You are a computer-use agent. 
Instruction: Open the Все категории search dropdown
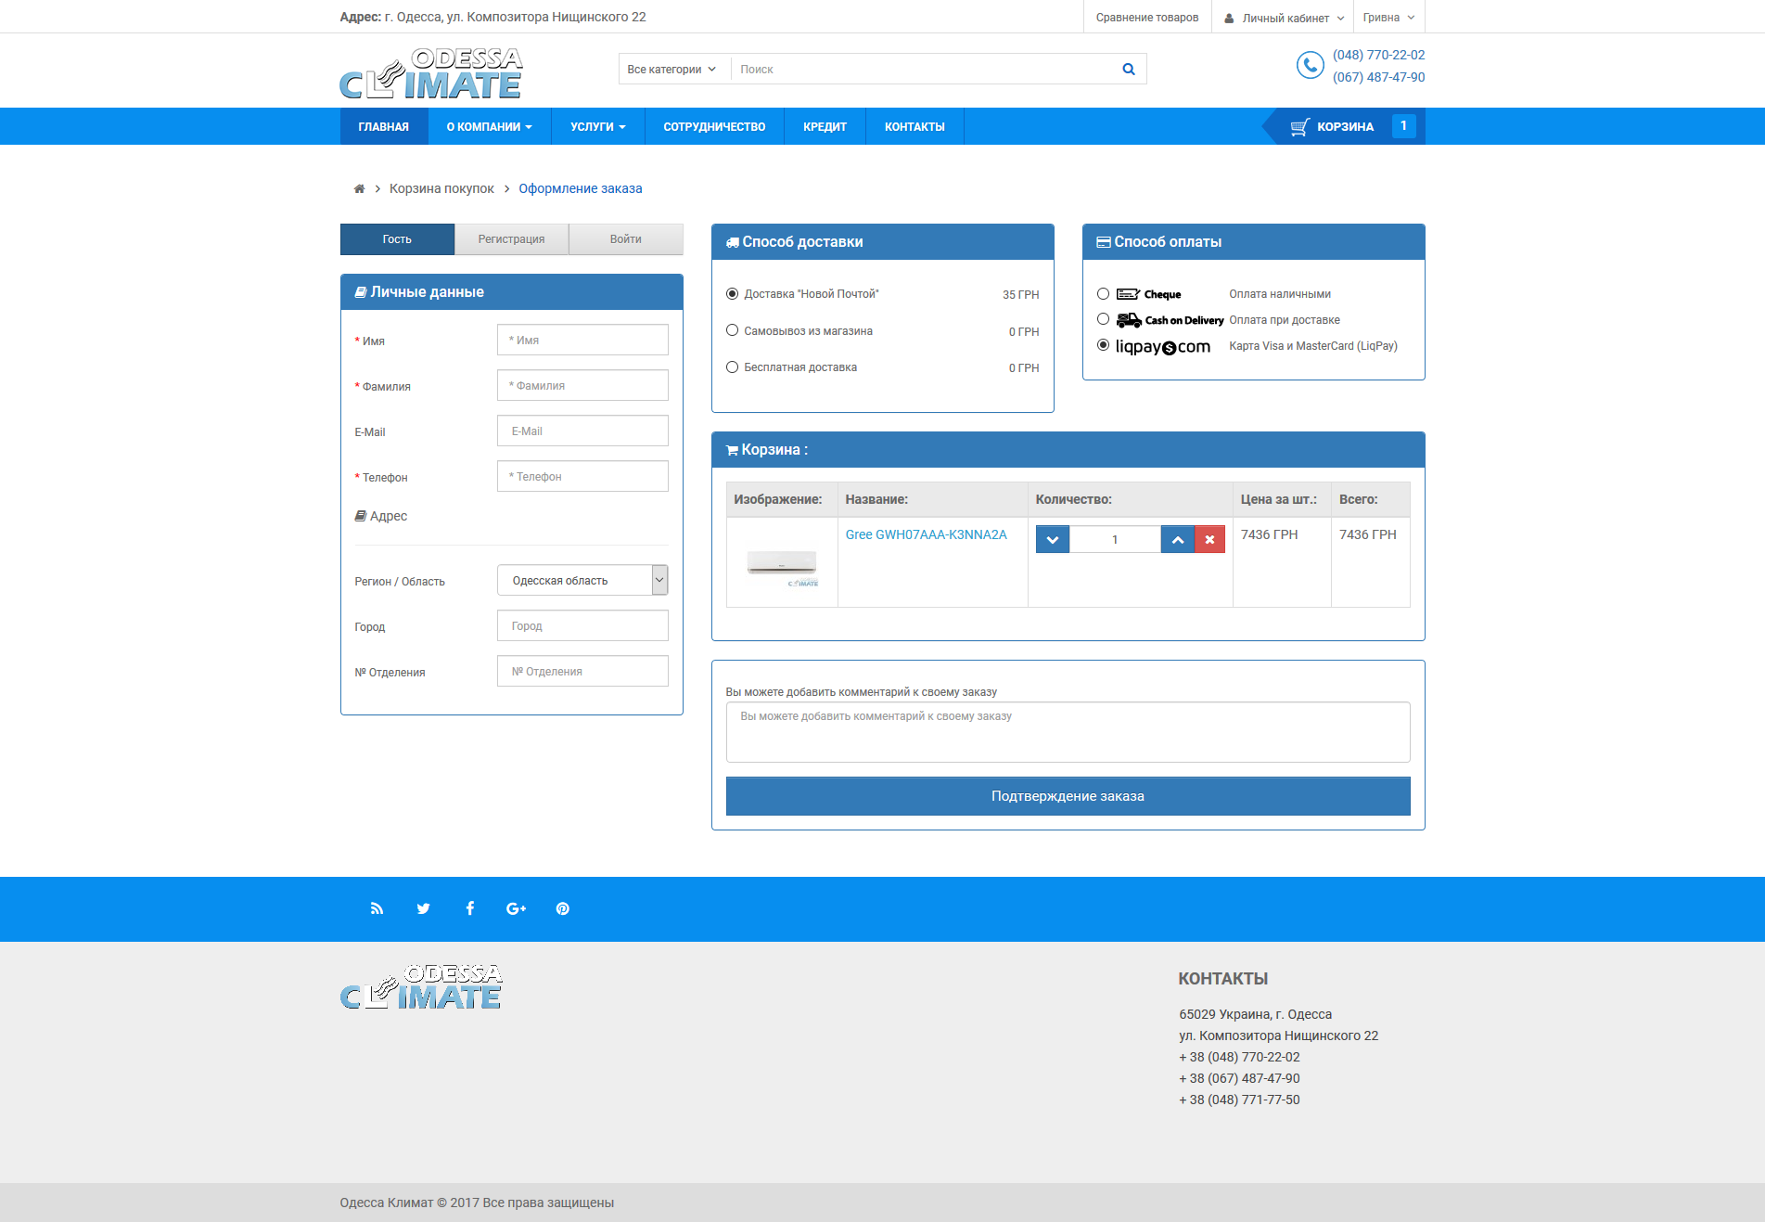pos(671,70)
